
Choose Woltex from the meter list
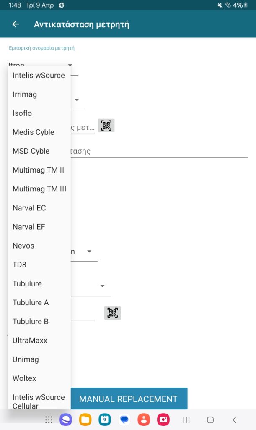point(24,378)
